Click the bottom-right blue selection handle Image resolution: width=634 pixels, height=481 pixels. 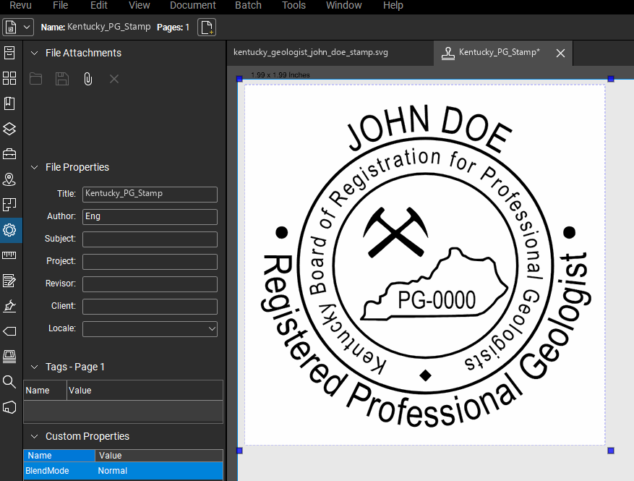pos(611,451)
